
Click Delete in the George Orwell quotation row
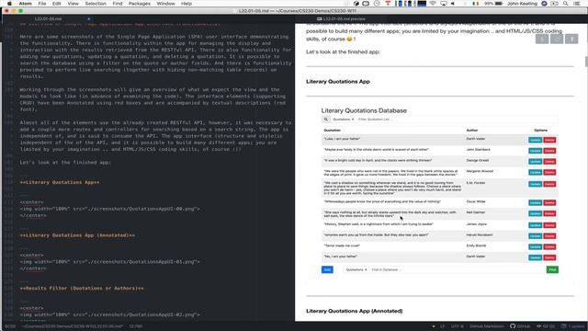[549, 162]
